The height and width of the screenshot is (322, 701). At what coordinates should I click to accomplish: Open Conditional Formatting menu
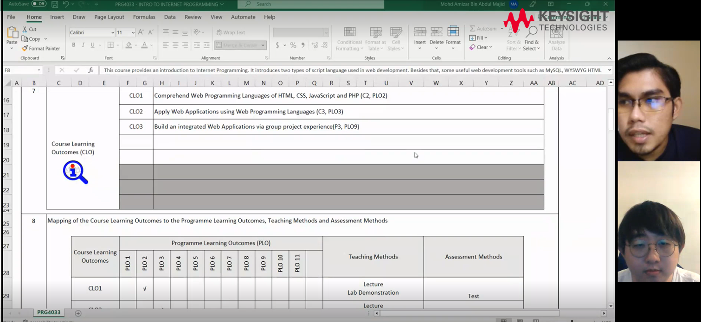pos(349,39)
